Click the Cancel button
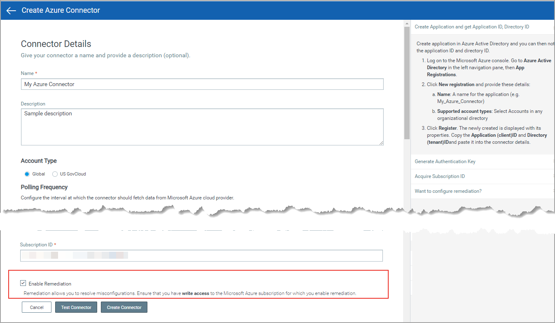555x323 pixels. (x=36, y=307)
